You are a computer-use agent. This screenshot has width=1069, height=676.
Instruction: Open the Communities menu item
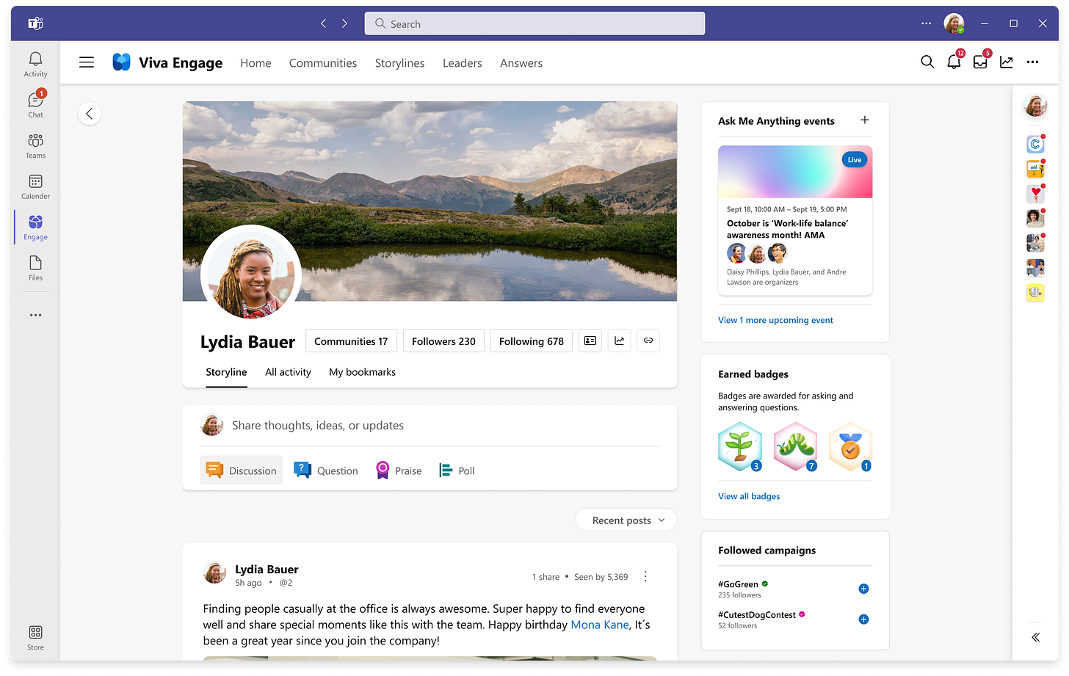(322, 63)
